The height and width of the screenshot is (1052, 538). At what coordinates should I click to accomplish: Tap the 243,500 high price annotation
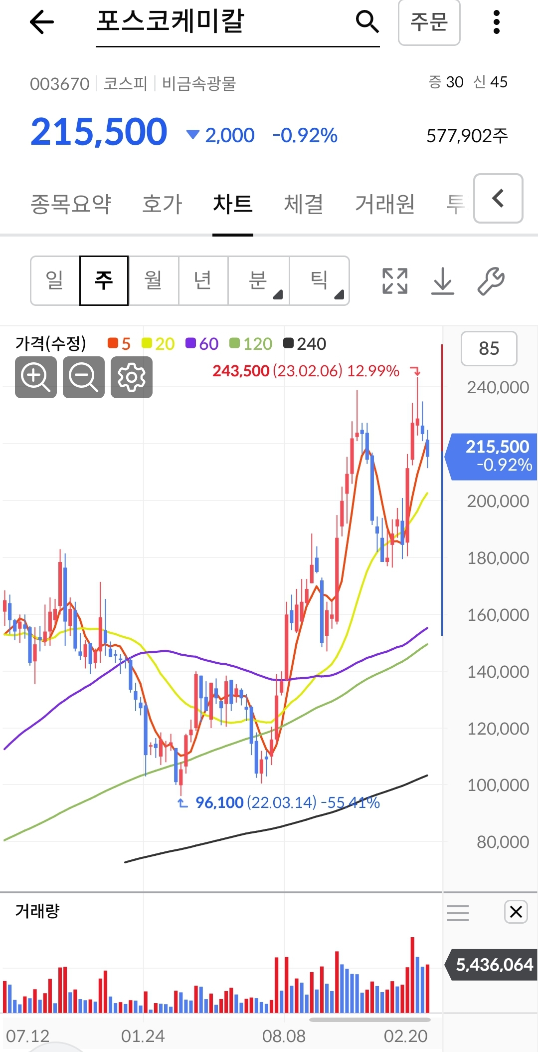pos(306,371)
